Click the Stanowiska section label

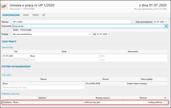tap(7, 47)
